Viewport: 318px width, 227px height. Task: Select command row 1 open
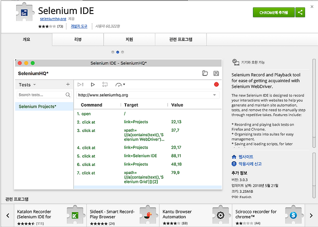pyautogui.click(x=148, y=114)
